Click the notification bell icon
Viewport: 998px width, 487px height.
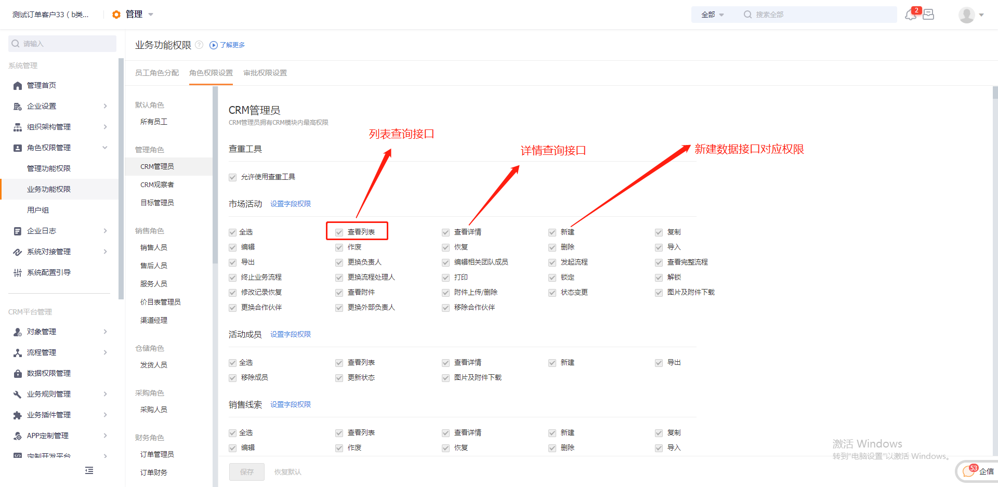pos(910,15)
